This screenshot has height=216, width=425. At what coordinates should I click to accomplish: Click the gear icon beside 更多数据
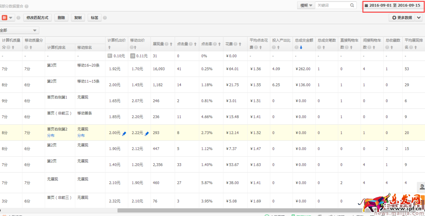tap(394, 17)
